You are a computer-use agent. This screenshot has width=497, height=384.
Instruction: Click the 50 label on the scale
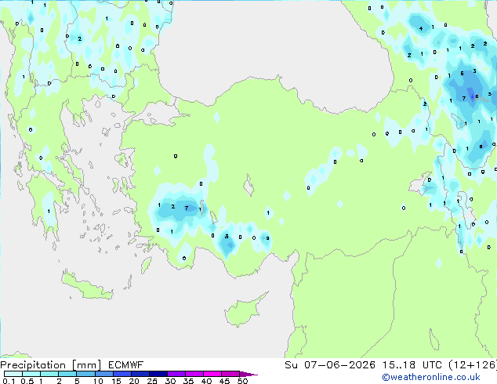pyautogui.click(x=242, y=381)
